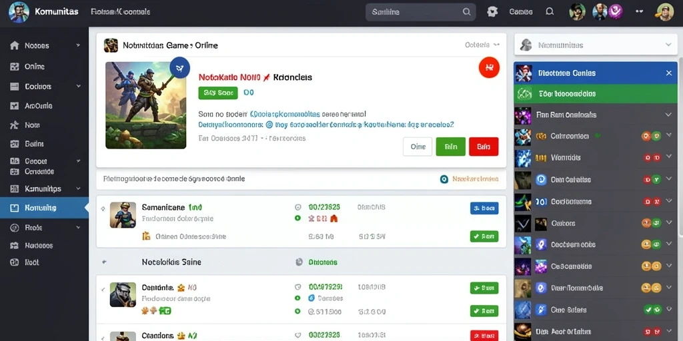Image resolution: width=683 pixels, height=341 pixels.
Task: Open the Root sidebar icon
Action: tap(15, 262)
